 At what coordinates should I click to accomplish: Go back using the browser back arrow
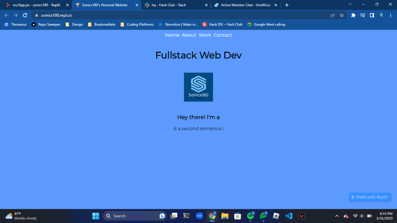[6, 15]
